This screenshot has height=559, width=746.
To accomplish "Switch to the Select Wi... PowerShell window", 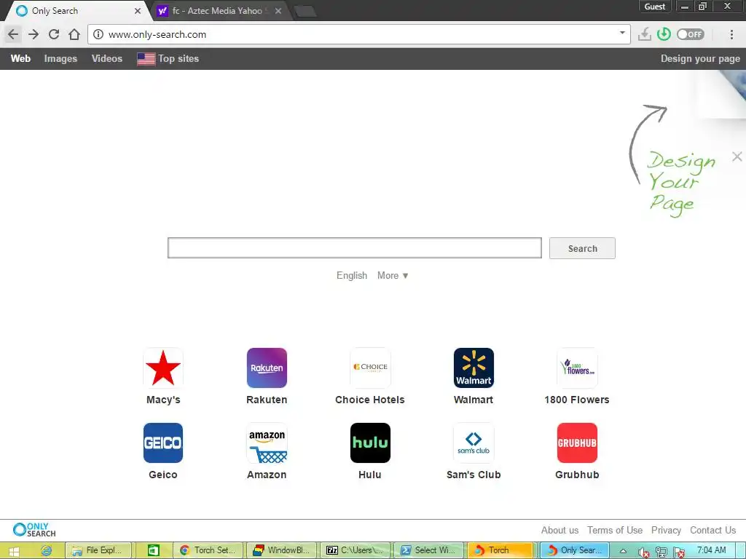I will pos(428,550).
